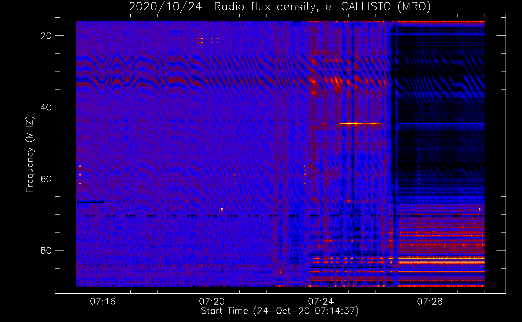This screenshot has width=522, height=322.
Task: Click the 'Frequency (MHZ)' axis label
Action: (30, 155)
